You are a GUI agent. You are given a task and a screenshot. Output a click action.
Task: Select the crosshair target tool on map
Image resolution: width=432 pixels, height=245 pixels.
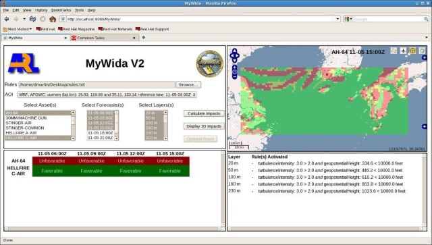point(412,51)
